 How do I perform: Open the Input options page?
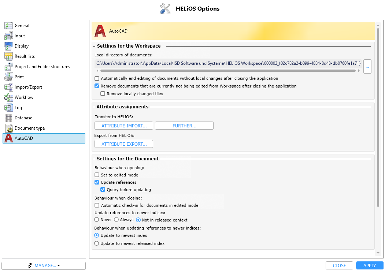(x=44, y=36)
